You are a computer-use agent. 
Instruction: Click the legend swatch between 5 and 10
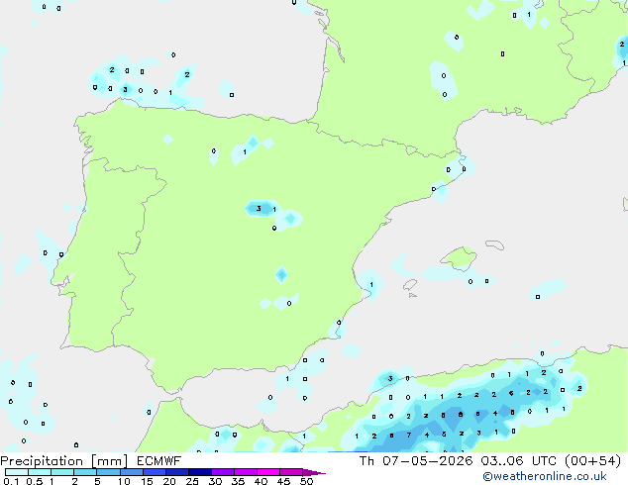(x=108, y=472)
